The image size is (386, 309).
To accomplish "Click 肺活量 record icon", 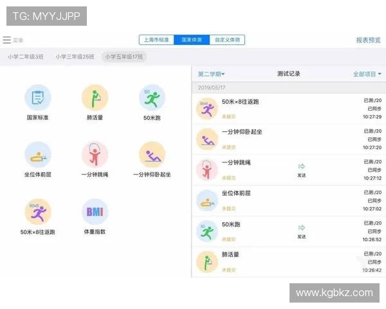I will point(207,262).
